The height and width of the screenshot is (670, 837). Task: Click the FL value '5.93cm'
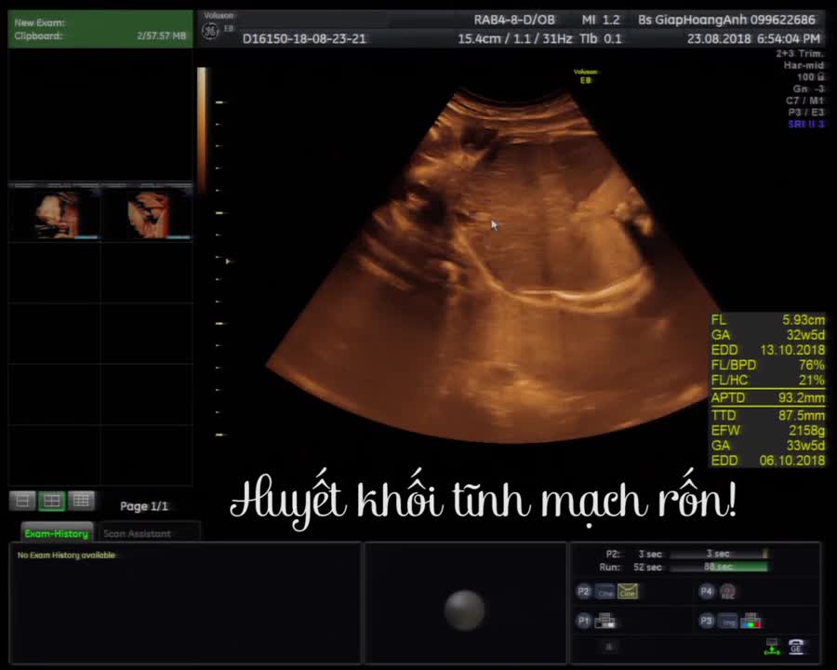pos(804,319)
